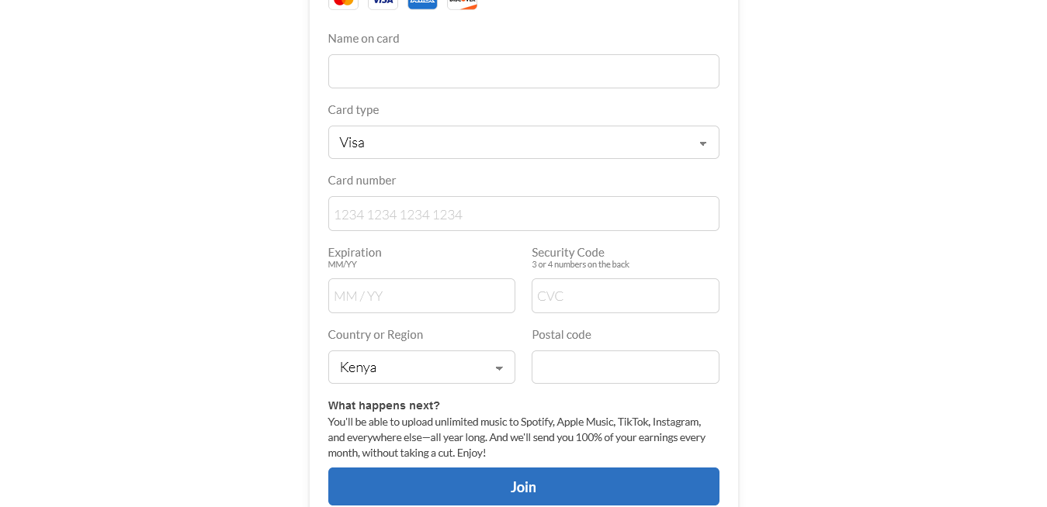Click the Card type dropdown arrow
The width and height of the screenshot is (1047, 507).
pos(702,143)
